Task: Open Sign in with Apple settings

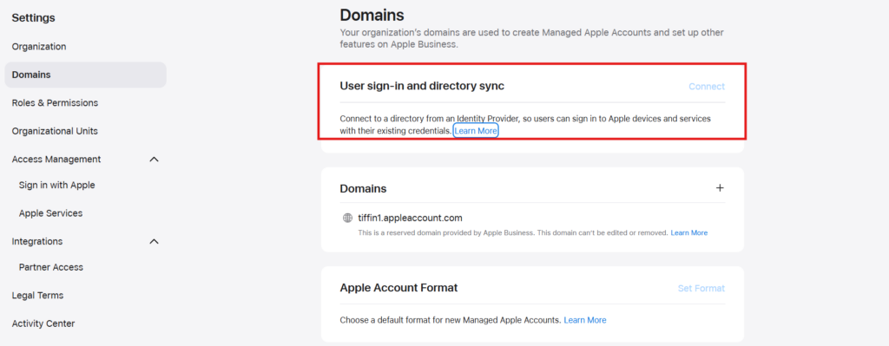Action: pyautogui.click(x=56, y=186)
